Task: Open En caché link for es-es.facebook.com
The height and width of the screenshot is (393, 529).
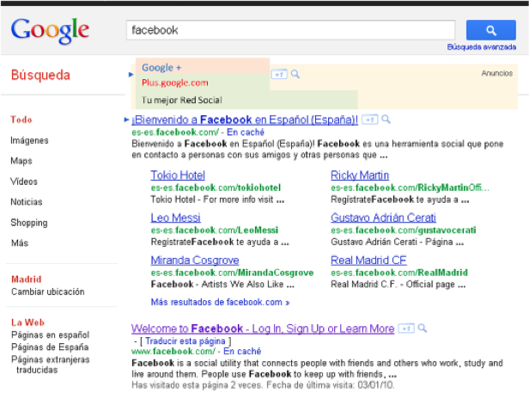Action: pos(246,132)
